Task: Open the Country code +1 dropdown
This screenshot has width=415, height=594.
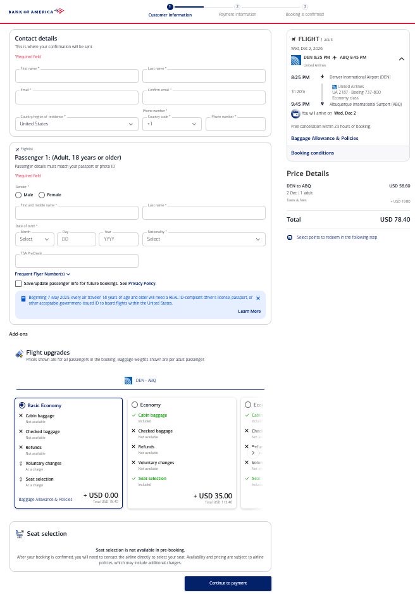Action: click(x=172, y=124)
